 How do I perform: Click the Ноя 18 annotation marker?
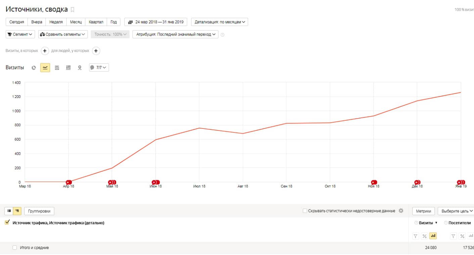[x=374, y=182]
